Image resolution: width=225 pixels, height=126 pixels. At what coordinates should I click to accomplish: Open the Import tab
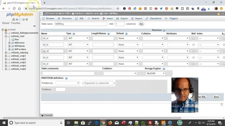click(137, 19)
